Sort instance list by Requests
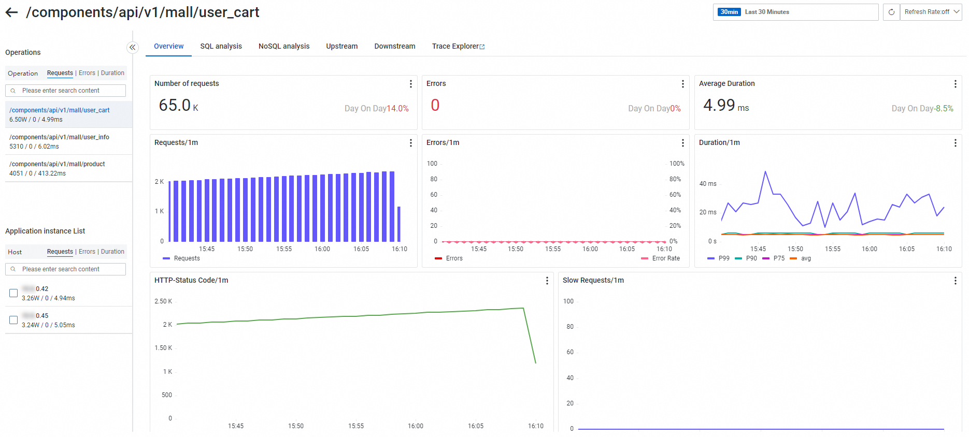This screenshot has height=437, width=969. pos(60,252)
